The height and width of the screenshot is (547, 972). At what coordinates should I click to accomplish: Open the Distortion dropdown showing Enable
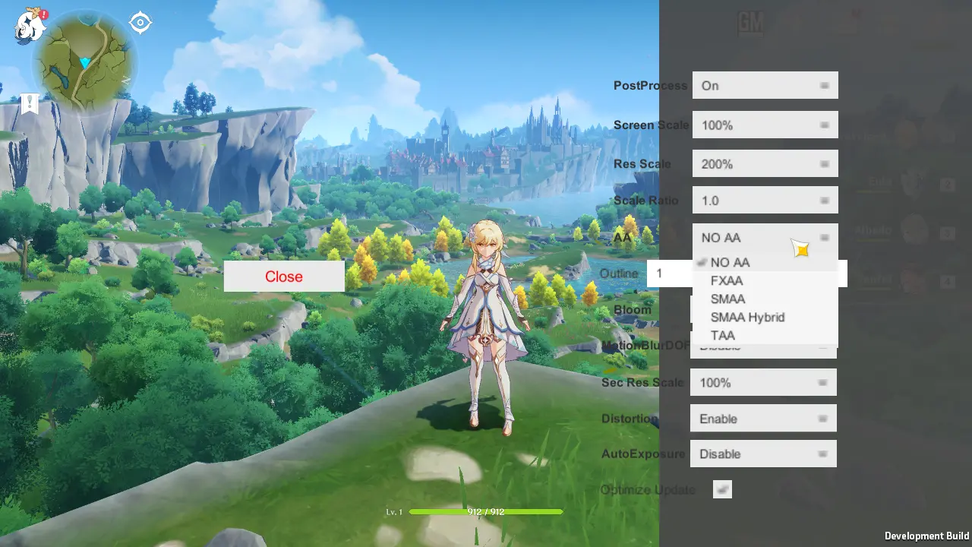(x=763, y=418)
